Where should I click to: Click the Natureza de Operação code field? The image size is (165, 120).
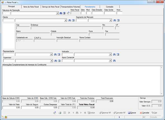tap(6, 13)
